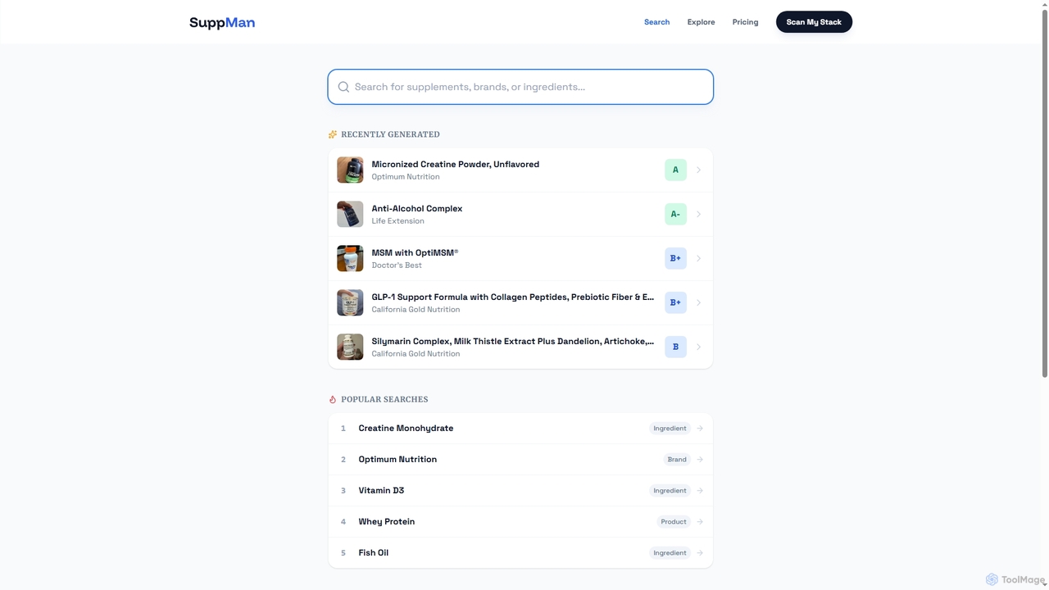The height and width of the screenshot is (590, 1049).
Task: Open the Search nav tab
Action: (x=656, y=22)
